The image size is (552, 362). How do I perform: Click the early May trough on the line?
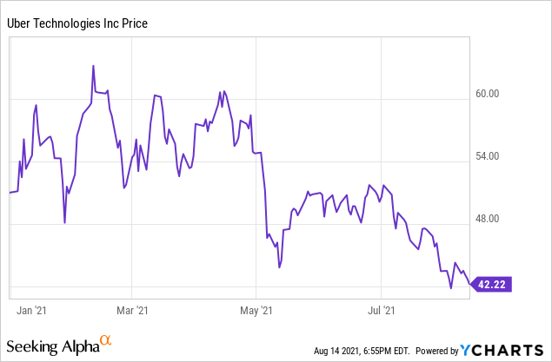pos(279,267)
